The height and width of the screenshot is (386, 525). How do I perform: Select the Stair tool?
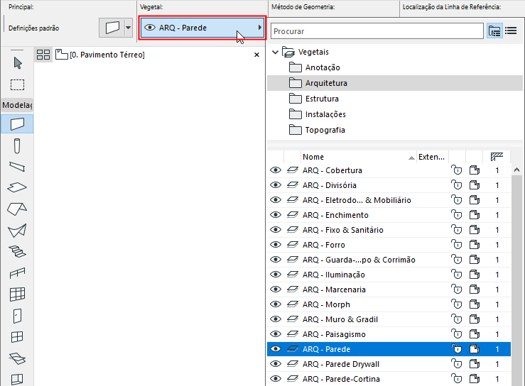[17, 251]
